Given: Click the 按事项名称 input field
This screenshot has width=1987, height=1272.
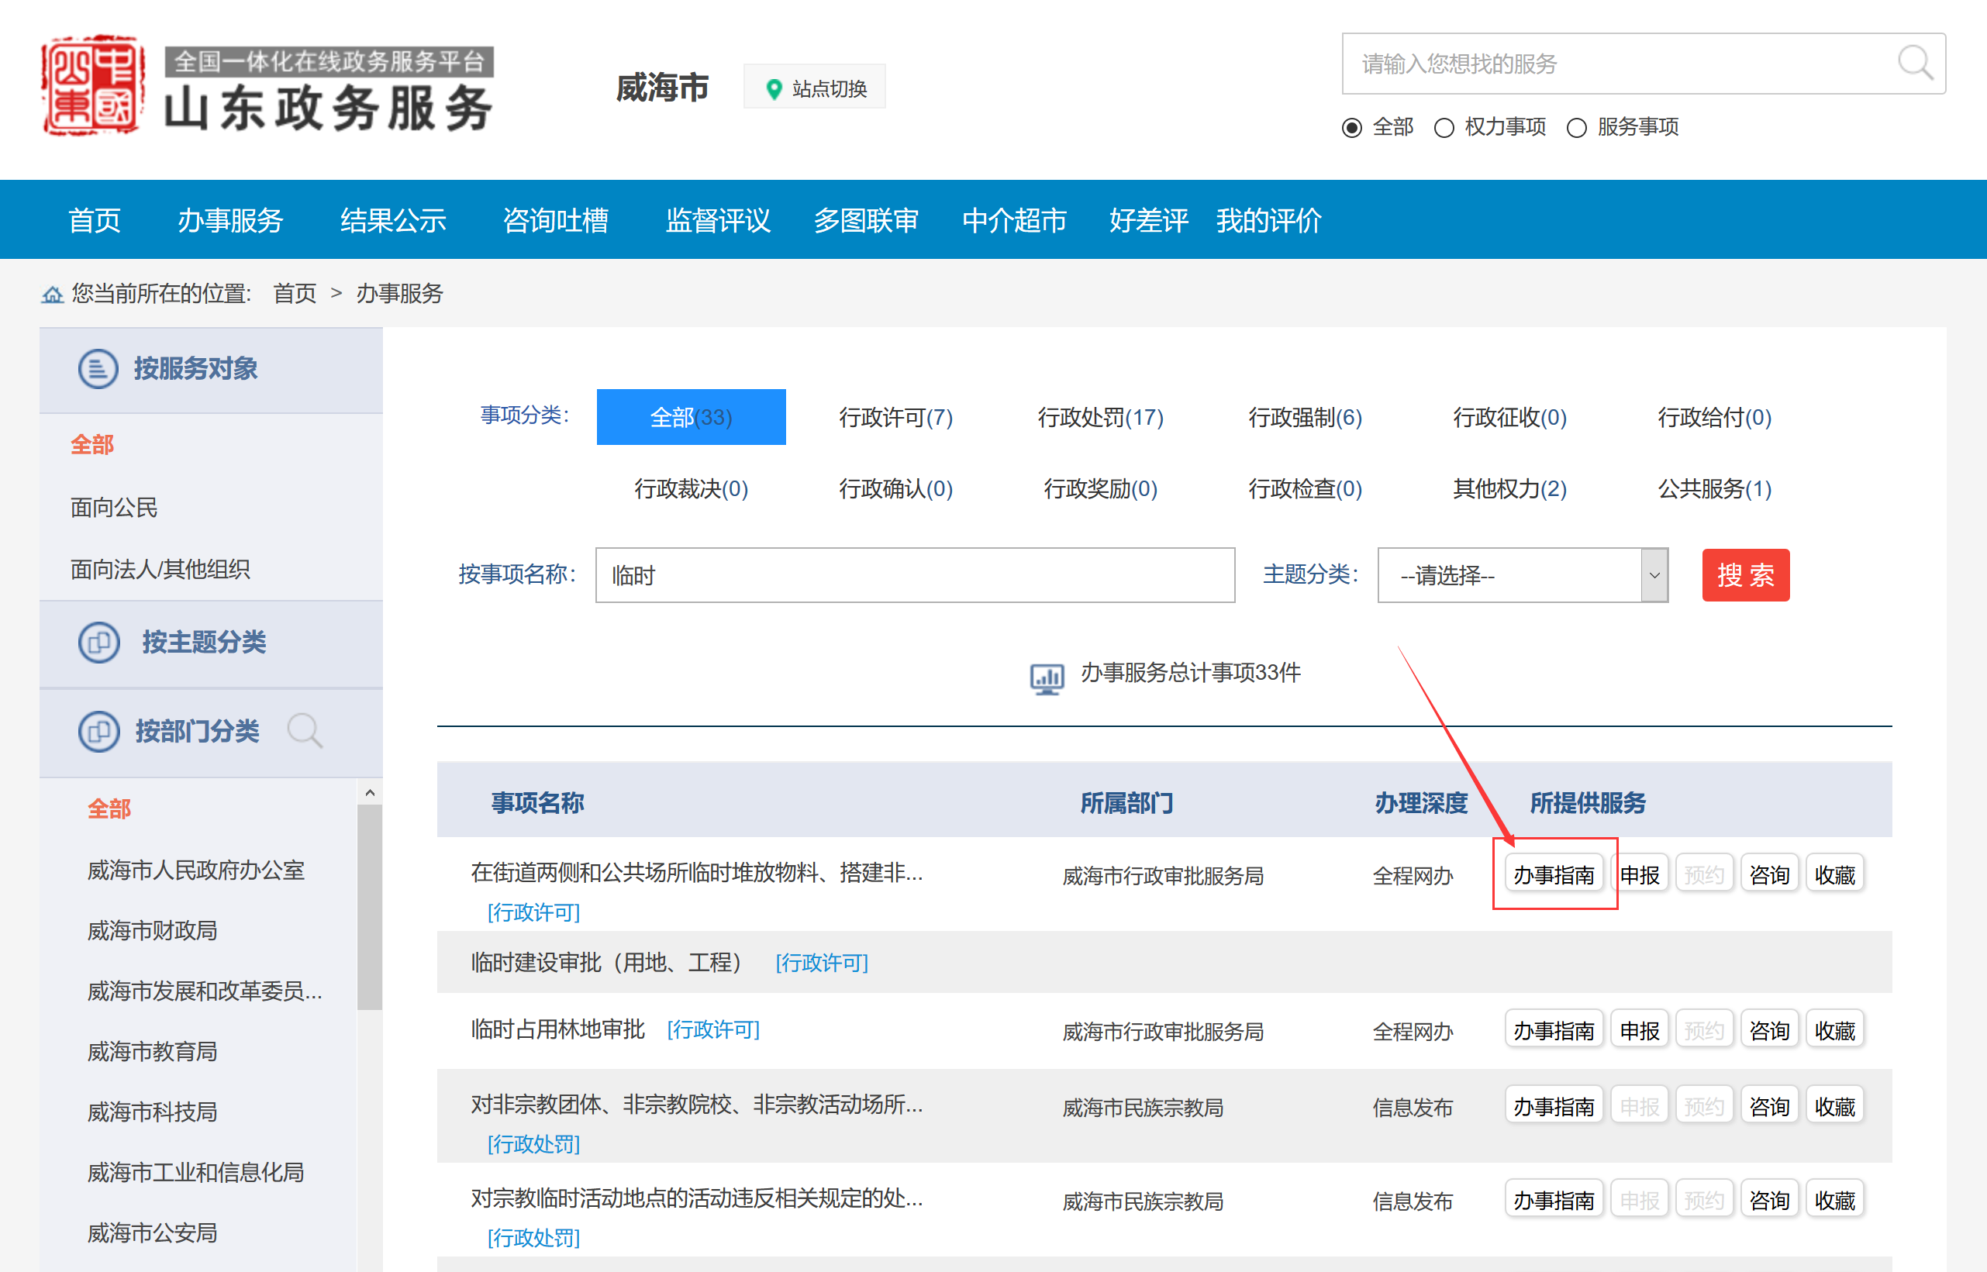Looking at the screenshot, I should point(914,575).
